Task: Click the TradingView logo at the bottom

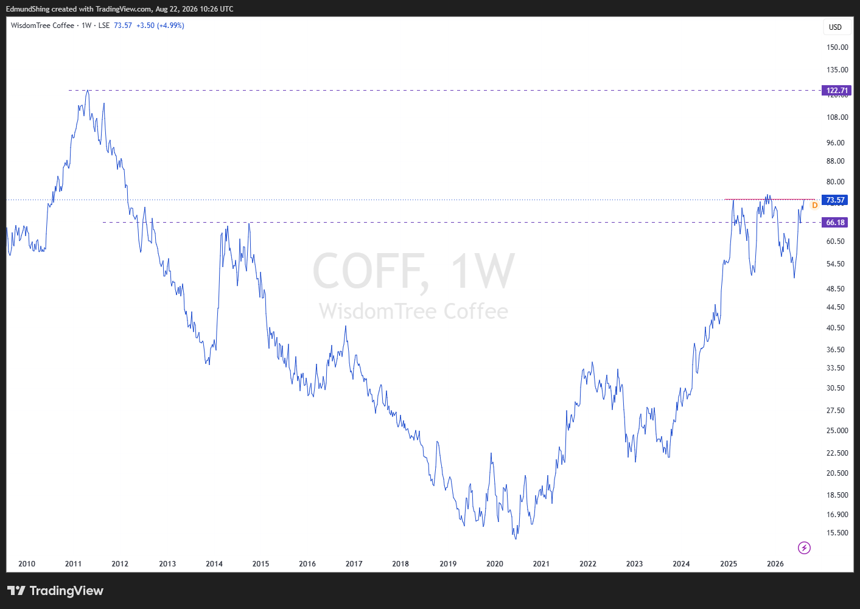Action: pos(55,591)
